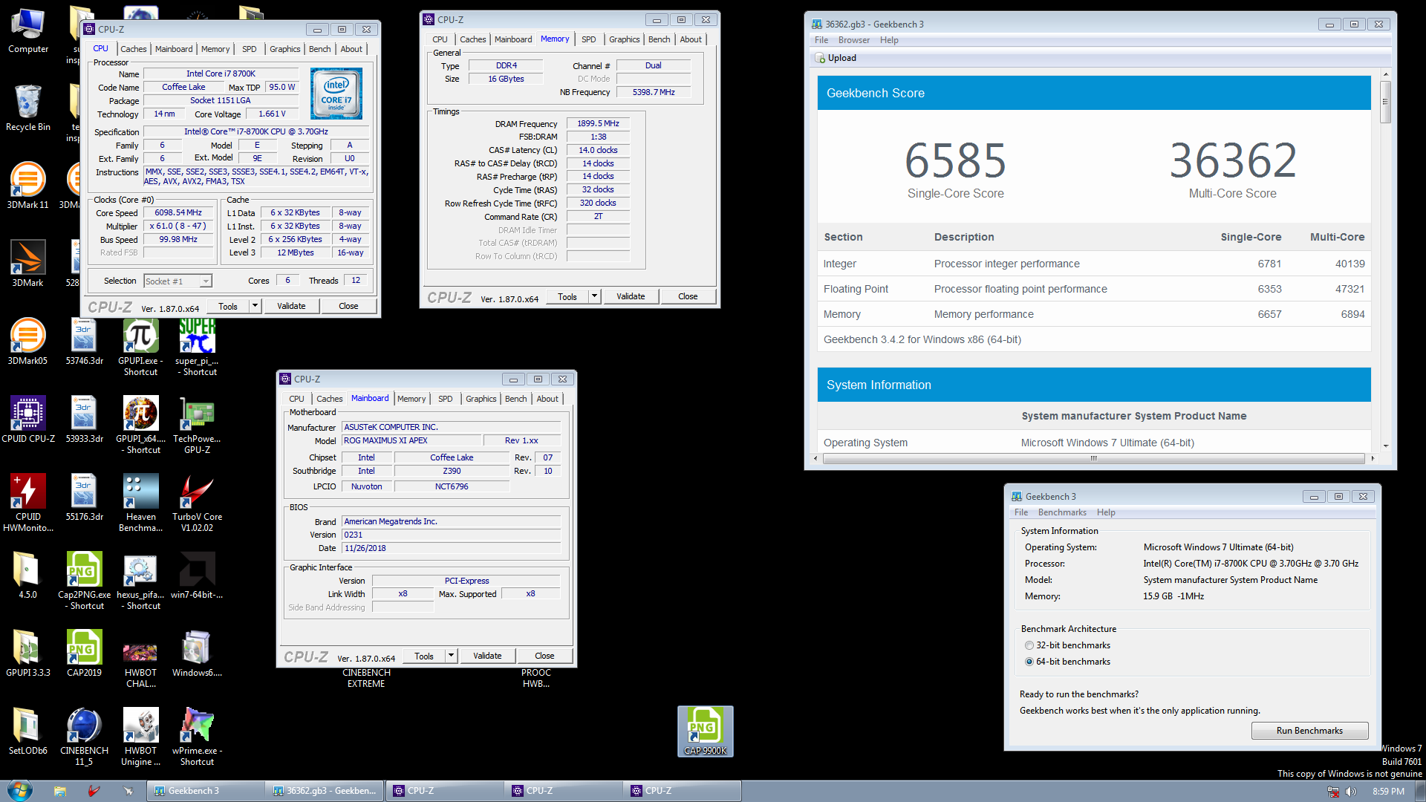Click volume icon in system tray
This screenshot has height=802, width=1426.
pyautogui.click(x=1350, y=792)
